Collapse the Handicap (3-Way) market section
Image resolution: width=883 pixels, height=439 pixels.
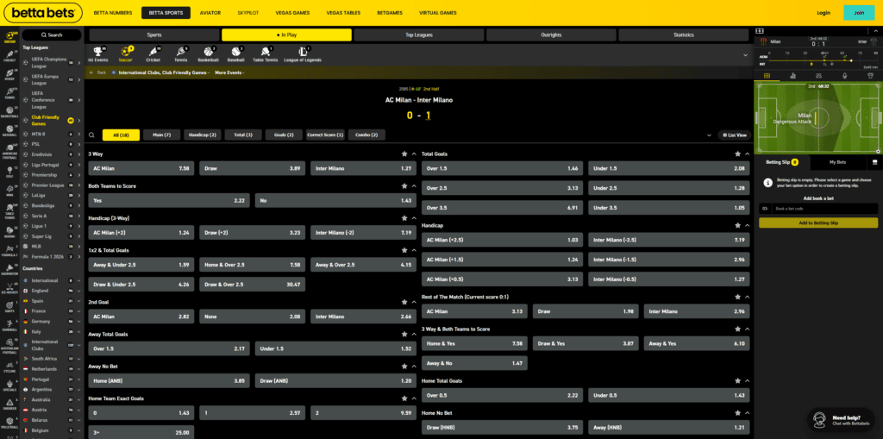(414, 218)
